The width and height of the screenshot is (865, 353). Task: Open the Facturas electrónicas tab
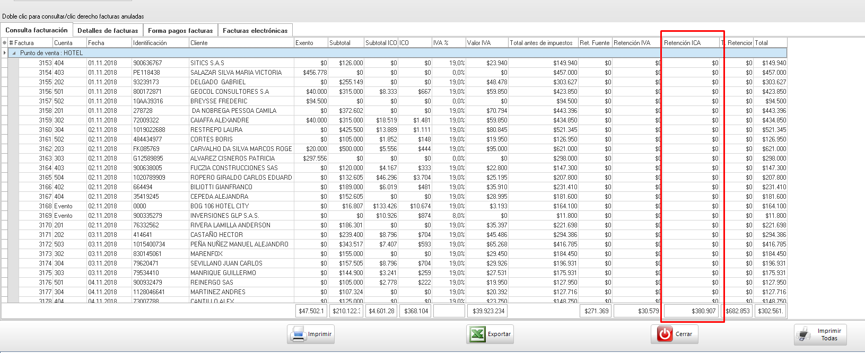[255, 31]
